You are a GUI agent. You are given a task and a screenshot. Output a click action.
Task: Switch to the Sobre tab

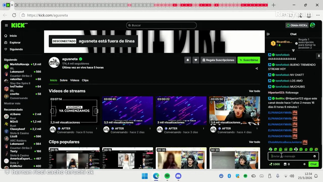point(64,80)
